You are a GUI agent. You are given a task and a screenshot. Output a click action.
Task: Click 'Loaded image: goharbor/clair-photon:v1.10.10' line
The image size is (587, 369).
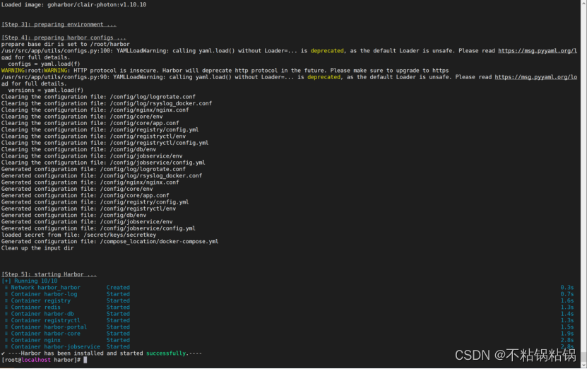(73, 4)
